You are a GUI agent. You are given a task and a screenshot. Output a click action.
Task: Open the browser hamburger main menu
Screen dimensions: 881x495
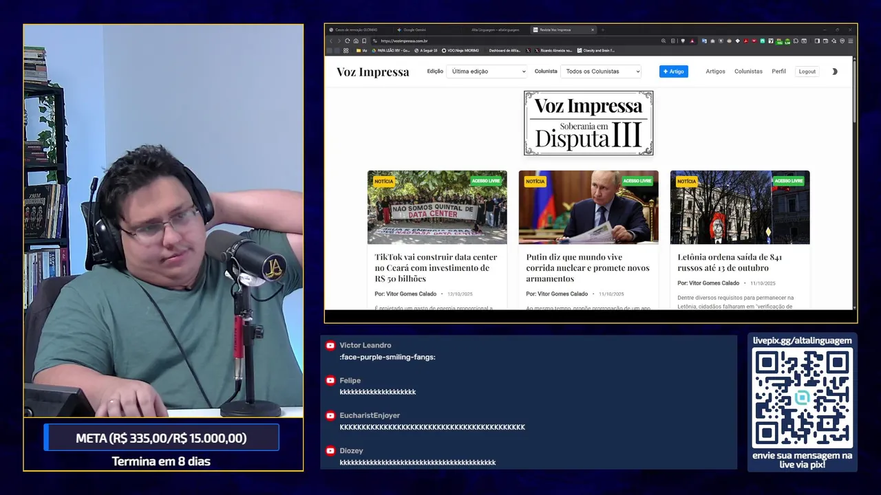click(851, 41)
